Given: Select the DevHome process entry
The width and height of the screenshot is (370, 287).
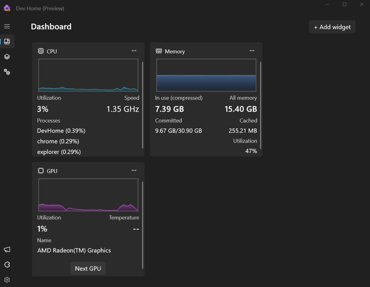Looking at the screenshot, I should pos(61,131).
